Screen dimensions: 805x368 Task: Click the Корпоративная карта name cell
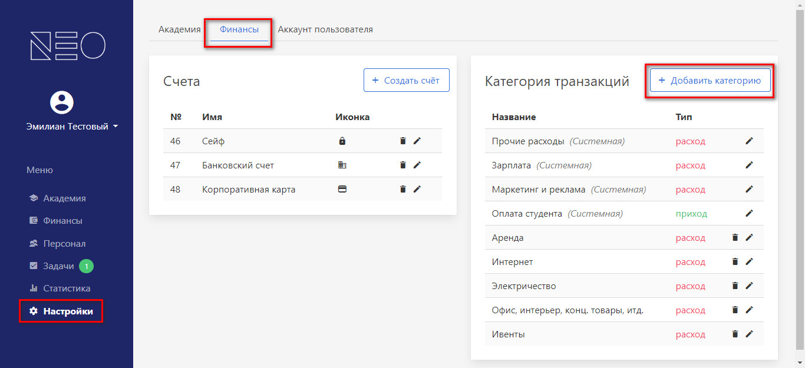pos(249,190)
